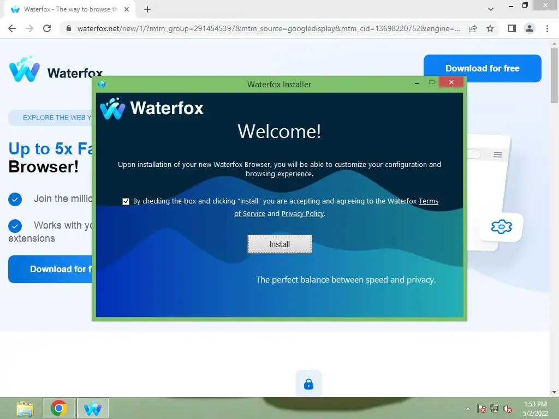559x419 pixels.
Task: Show hidden system tray icons
Action: 468,409
